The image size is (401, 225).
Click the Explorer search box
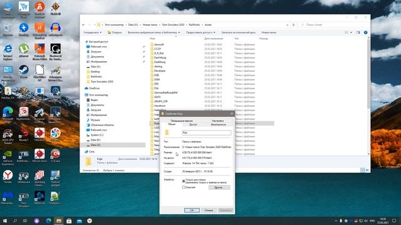pyautogui.click(x=334, y=25)
